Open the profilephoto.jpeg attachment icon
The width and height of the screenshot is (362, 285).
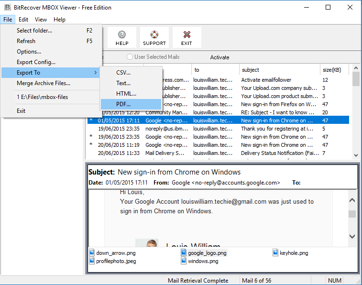92,261
